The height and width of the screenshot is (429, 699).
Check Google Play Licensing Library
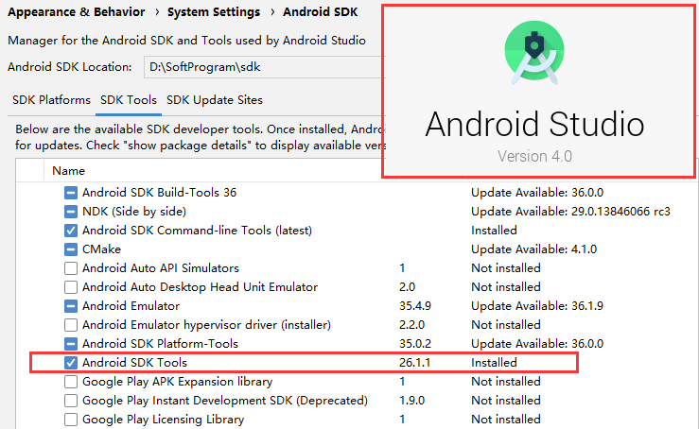coord(70,420)
